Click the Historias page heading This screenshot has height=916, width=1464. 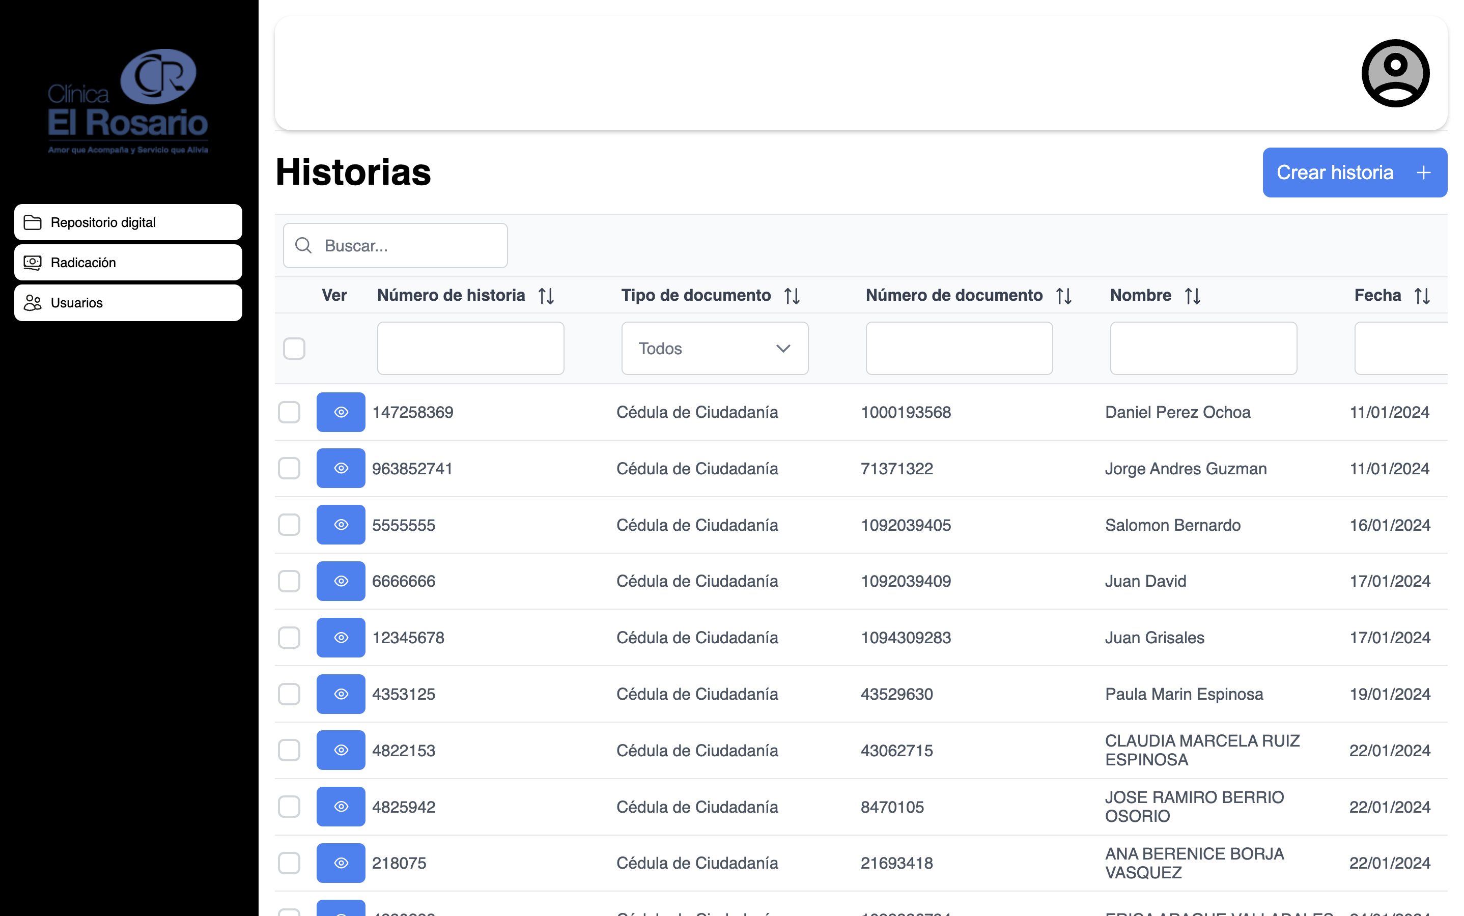point(353,172)
